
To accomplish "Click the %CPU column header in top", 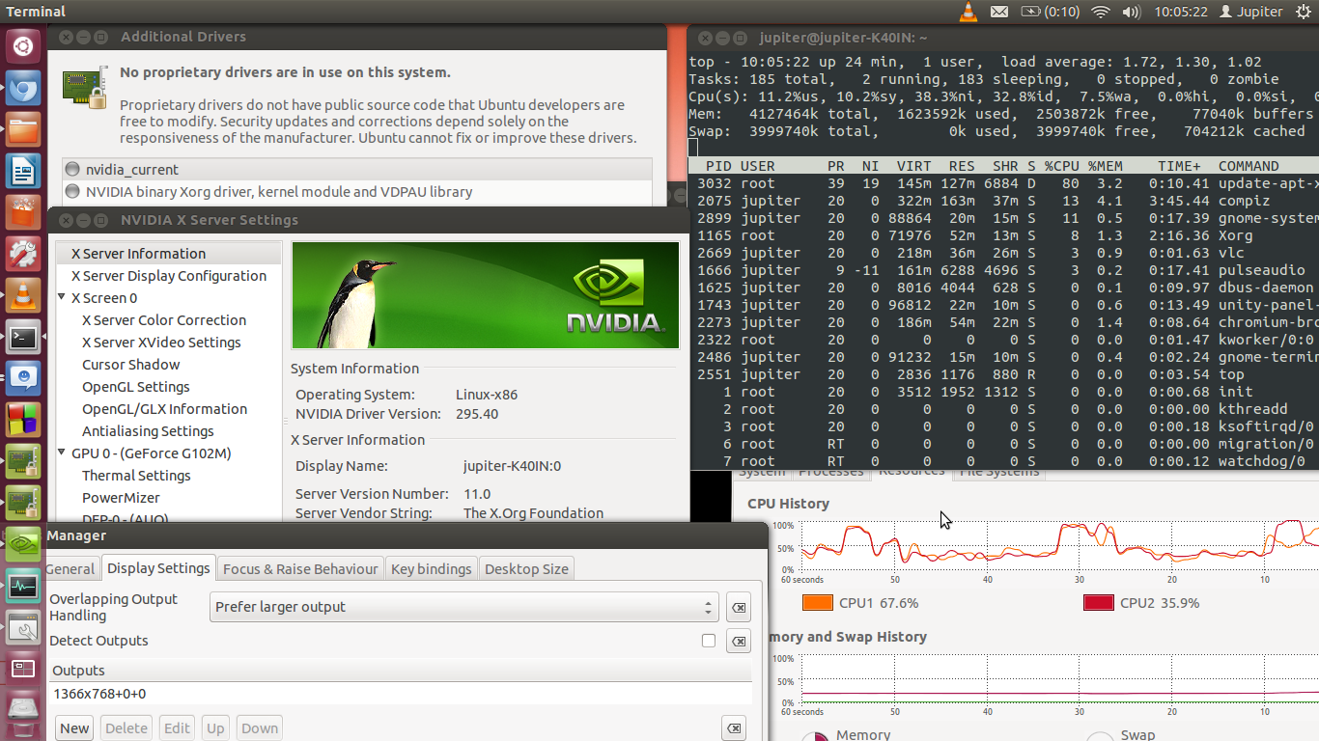I will pyautogui.click(x=1061, y=166).
